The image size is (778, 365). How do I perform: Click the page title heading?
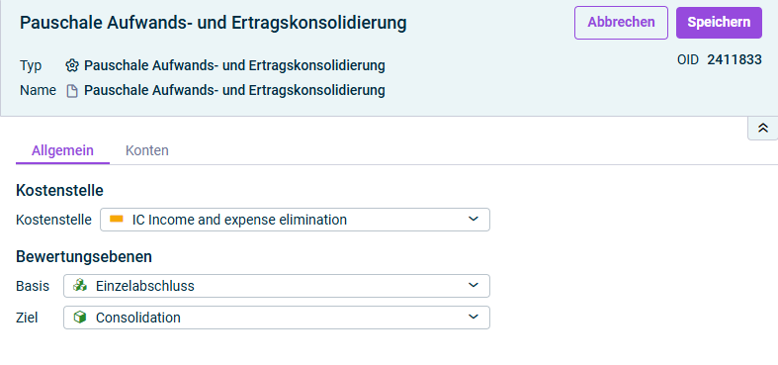coord(213,23)
